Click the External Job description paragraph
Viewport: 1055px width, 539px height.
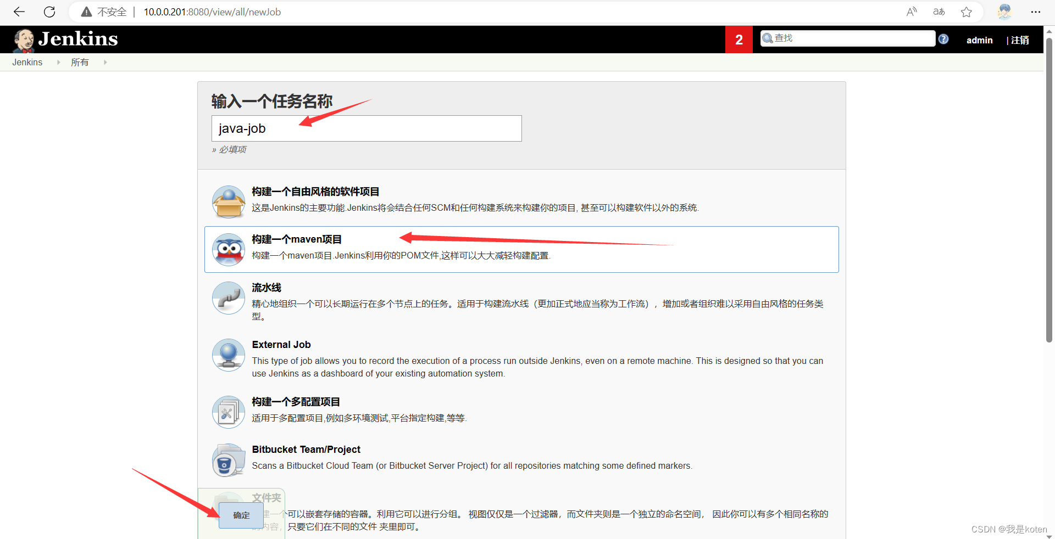(x=537, y=367)
